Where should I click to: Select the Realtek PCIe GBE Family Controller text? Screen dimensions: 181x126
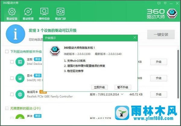pyautogui.click(x=50, y=96)
